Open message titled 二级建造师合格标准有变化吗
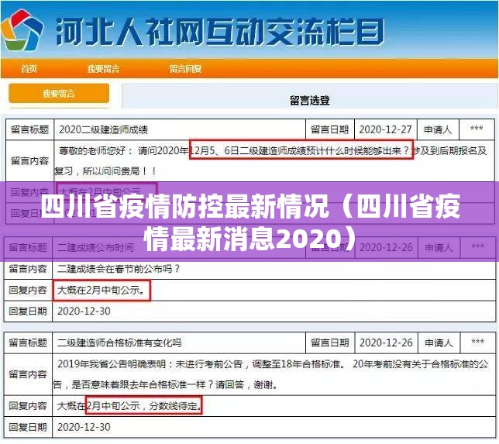 (x=119, y=342)
